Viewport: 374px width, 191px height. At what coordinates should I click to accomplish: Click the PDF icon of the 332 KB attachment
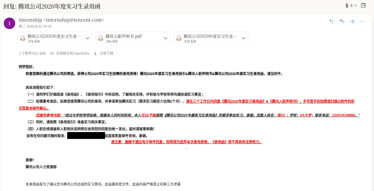[x=179, y=38]
